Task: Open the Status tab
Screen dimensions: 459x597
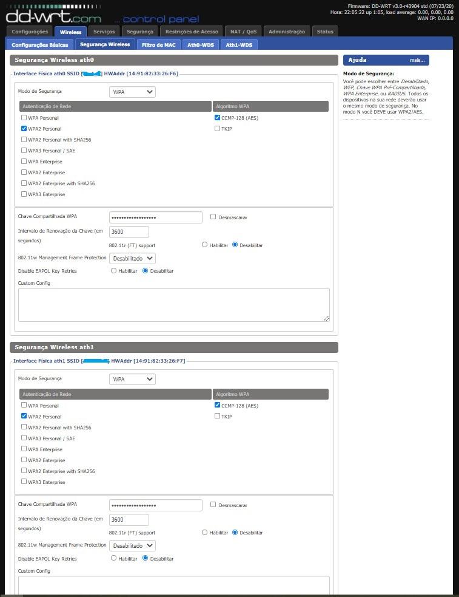Action: pyautogui.click(x=325, y=32)
